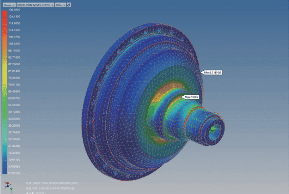This screenshot has height=194, width=289.
Task: Click legend value 125.4300
Action: point(14,16)
